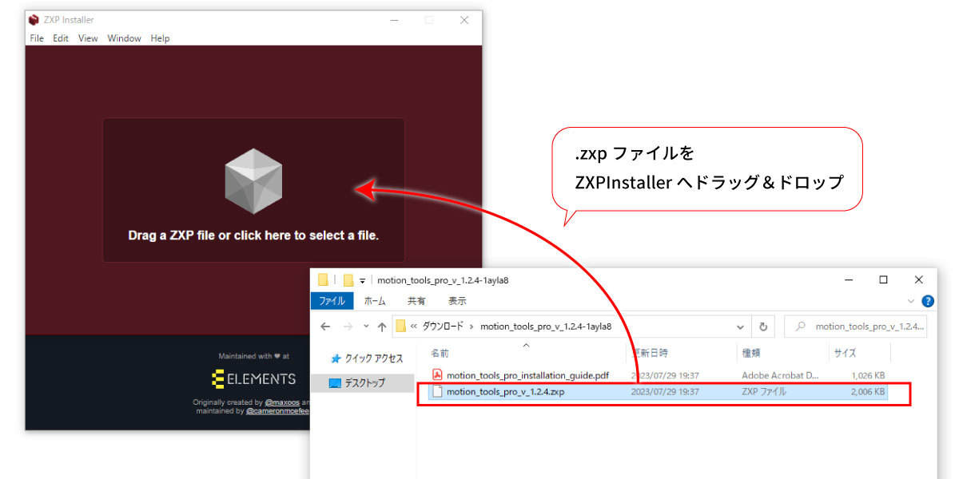Maximize the Explorer window
Viewport: 959px width, 479px height.
883,279
